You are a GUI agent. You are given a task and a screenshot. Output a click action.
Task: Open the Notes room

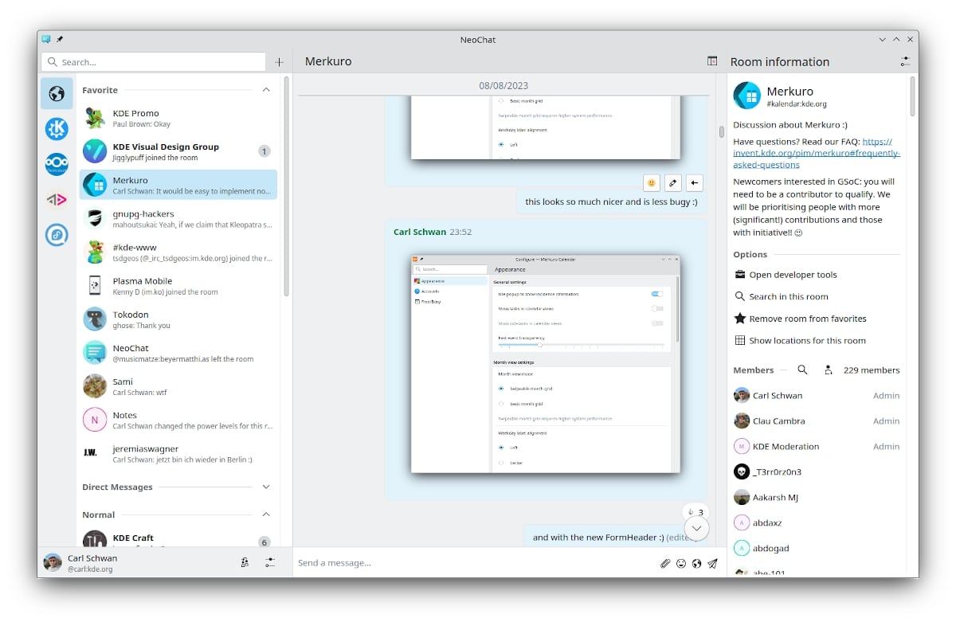pyautogui.click(x=178, y=420)
